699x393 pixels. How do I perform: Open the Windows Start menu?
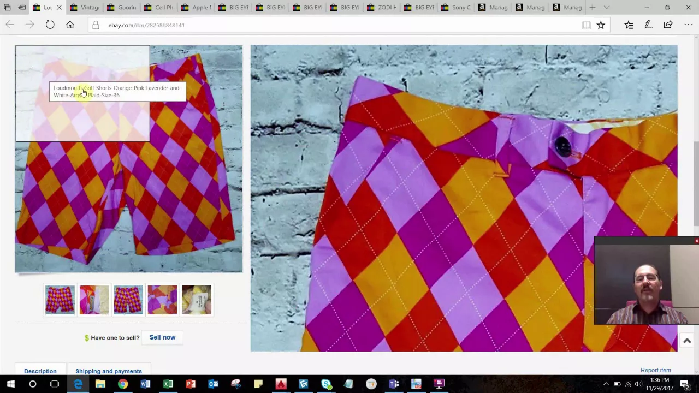10,384
